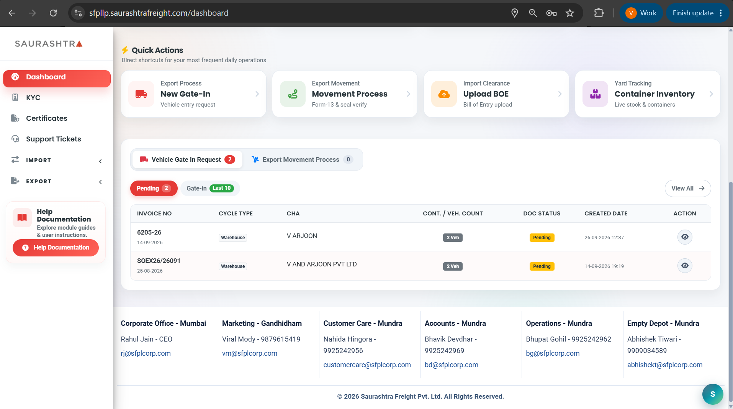This screenshot has width=733, height=409.
Task: Click the View All button
Action: click(x=688, y=188)
